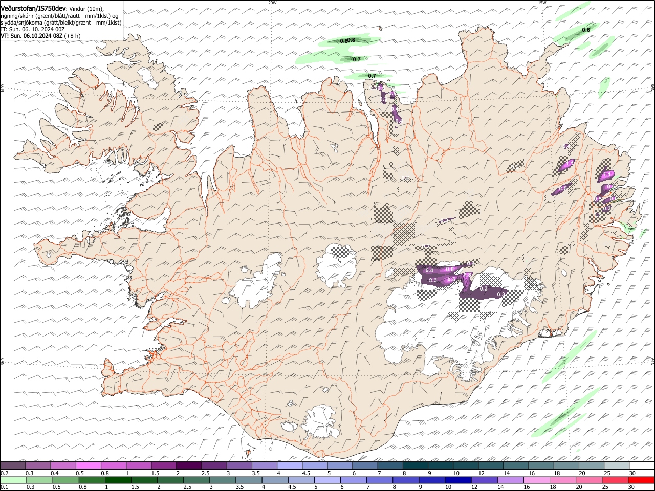This screenshot has height=491, width=655.
Task: Click the 0.4 value in the purple snow patch
Action: 430,270
